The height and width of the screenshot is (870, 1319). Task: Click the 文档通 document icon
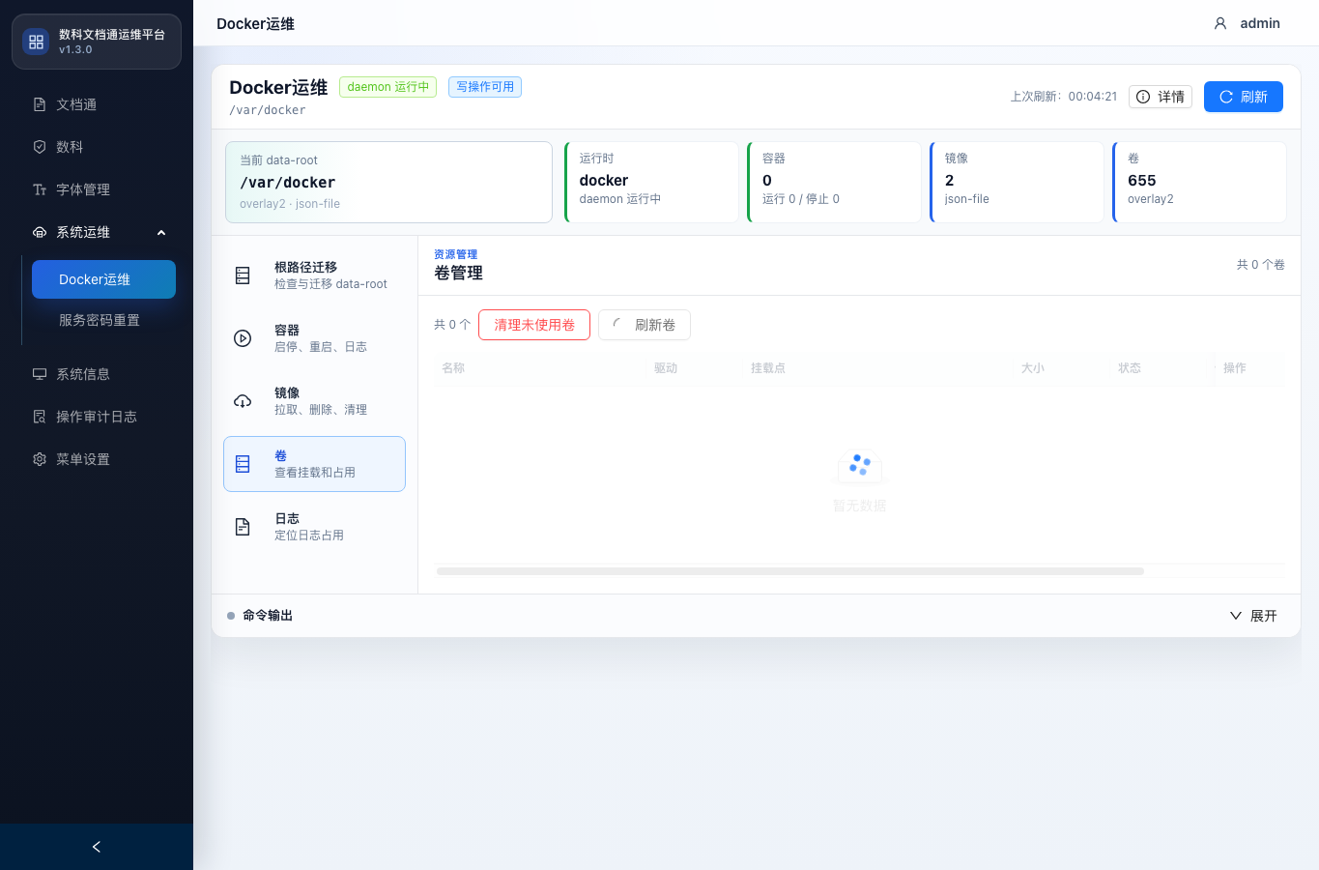point(40,104)
